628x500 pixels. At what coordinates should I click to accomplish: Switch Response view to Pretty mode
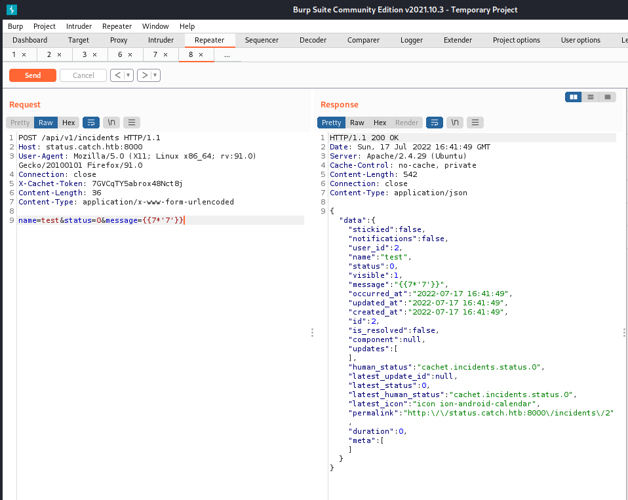(331, 122)
